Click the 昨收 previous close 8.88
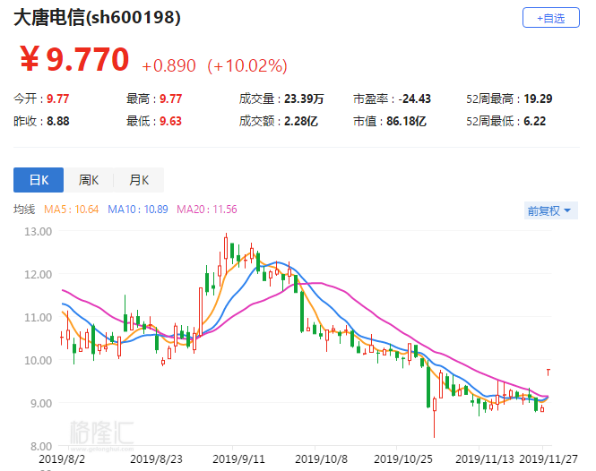Viewport: 596px width, 471px height. click(57, 121)
